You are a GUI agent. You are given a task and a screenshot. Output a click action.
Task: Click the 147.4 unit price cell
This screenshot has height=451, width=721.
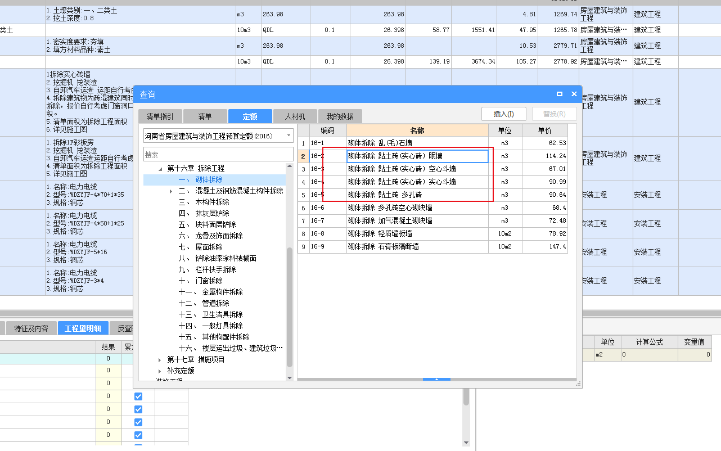544,246
